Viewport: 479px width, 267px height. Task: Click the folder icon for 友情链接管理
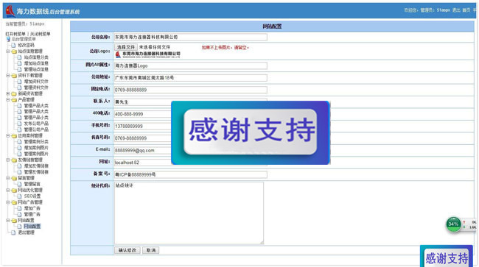tap(14, 160)
